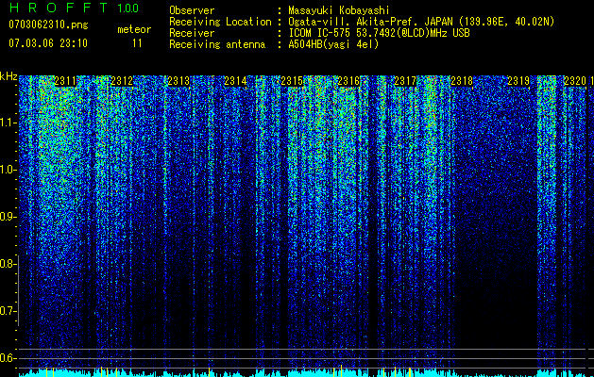This screenshot has width=594, height=377.
Task: Select observer name Masayuki Kobayashi
Action: (339, 10)
